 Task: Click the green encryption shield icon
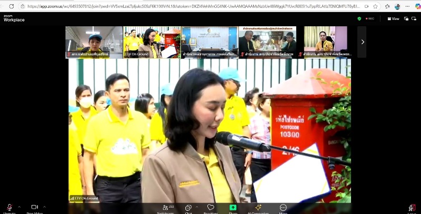[359, 19]
